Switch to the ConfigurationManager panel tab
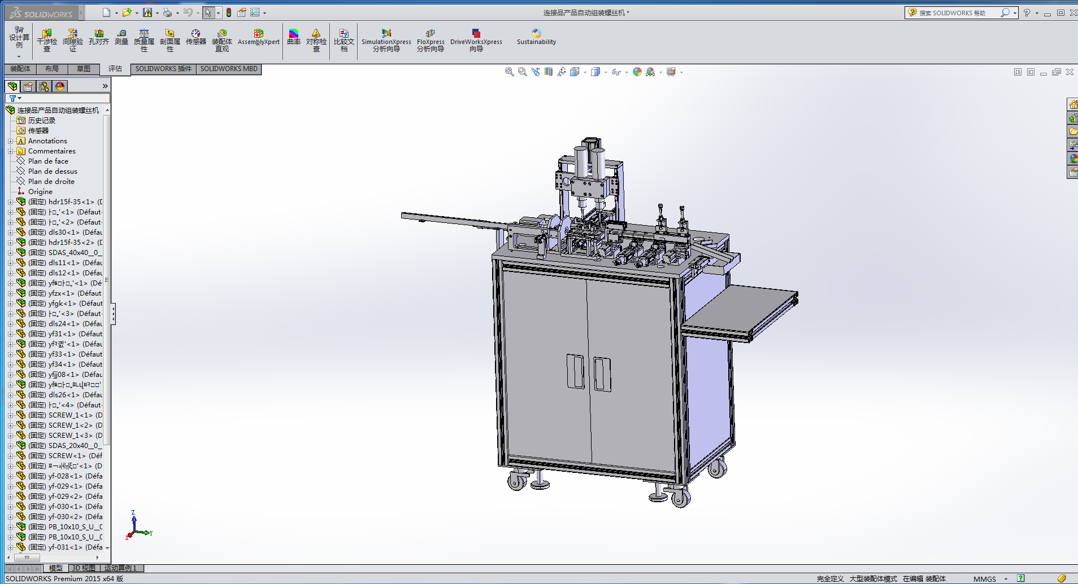 click(44, 86)
